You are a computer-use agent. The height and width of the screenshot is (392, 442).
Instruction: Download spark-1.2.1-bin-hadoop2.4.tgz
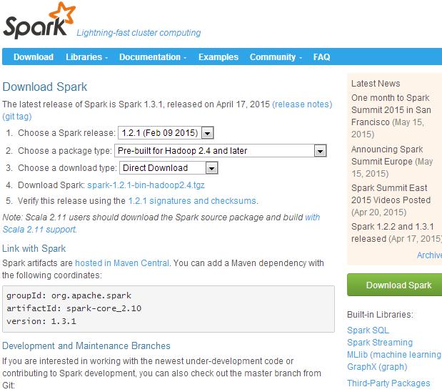pyautogui.click(x=146, y=185)
